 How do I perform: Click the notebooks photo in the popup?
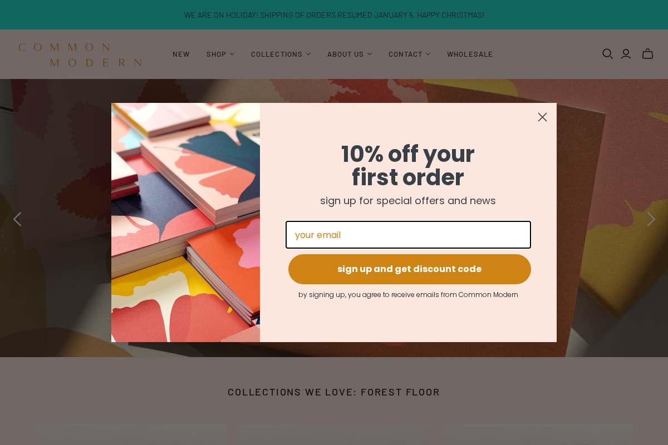click(x=185, y=222)
